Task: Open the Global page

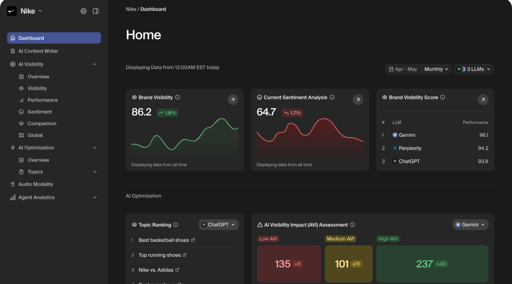Action: pyautogui.click(x=35, y=135)
